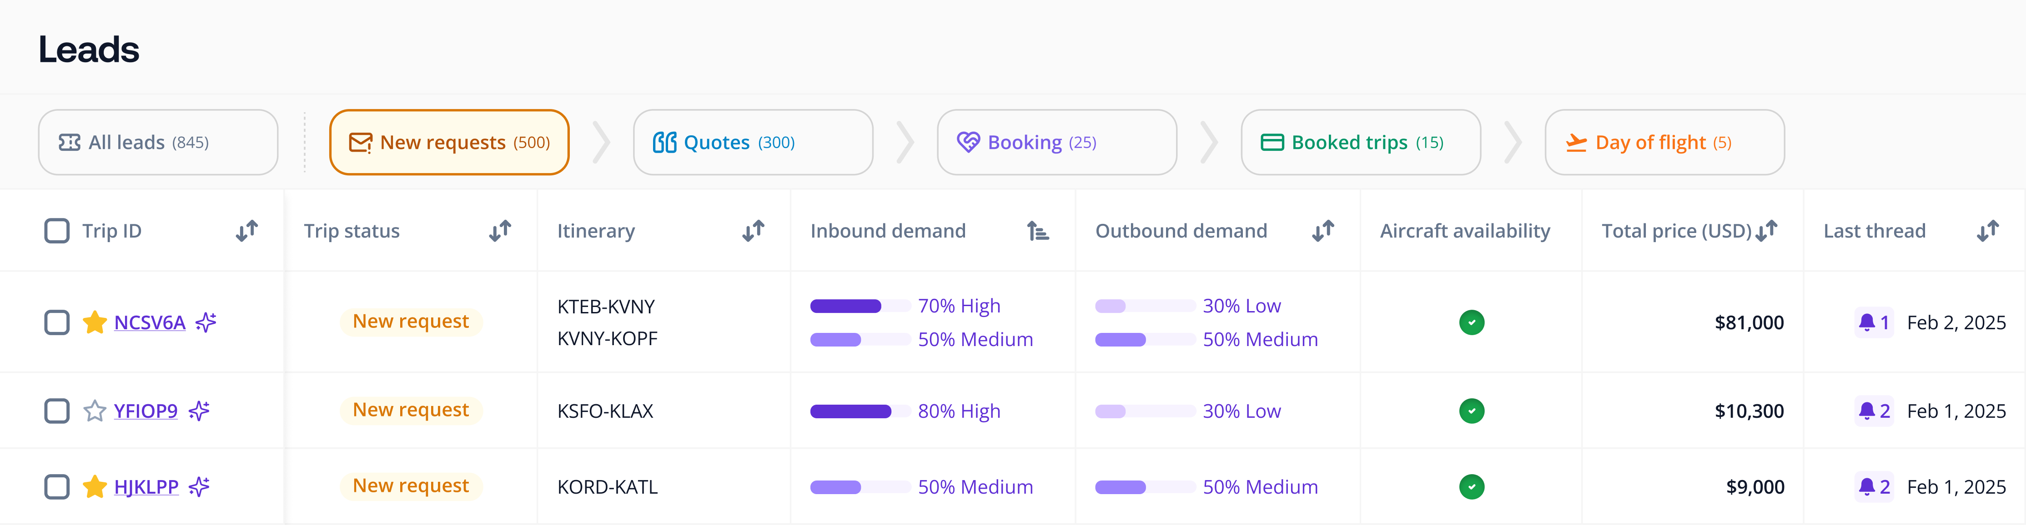This screenshot has width=2026, height=525.
Task: Open the notification bell for Feb 2, 2025
Action: tap(1873, 322)
